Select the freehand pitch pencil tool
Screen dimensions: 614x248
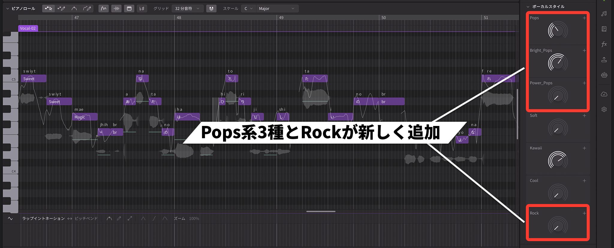pyautogui.click(x=87, y=8)
